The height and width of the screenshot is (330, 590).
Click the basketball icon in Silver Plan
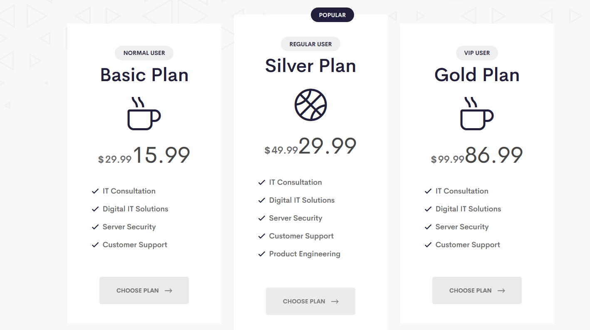point(311,105)
